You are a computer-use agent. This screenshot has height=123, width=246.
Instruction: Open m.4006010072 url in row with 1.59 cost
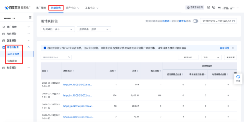77,85
